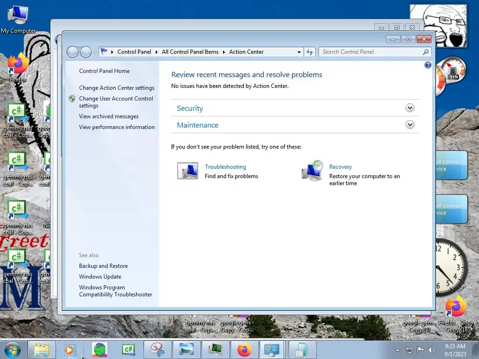
Task: Open the recent pages dropdown arrow
Action: (95, 52)
